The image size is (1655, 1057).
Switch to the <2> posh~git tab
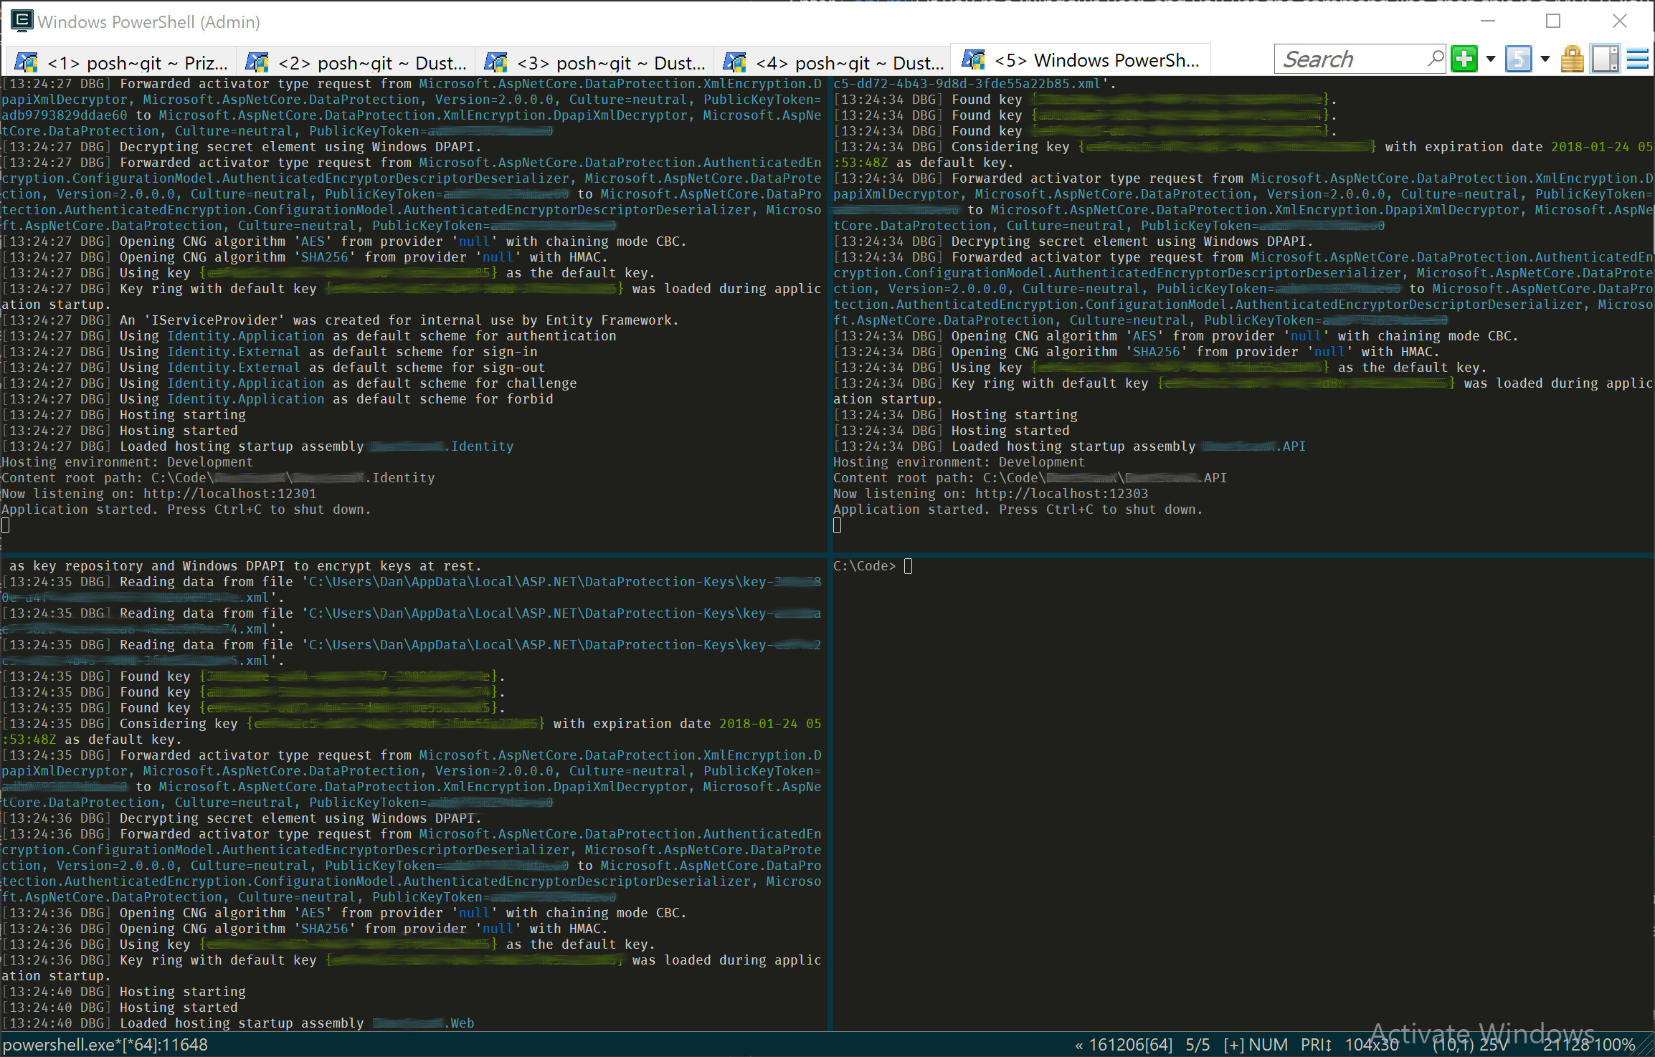(x=359, y=62)
